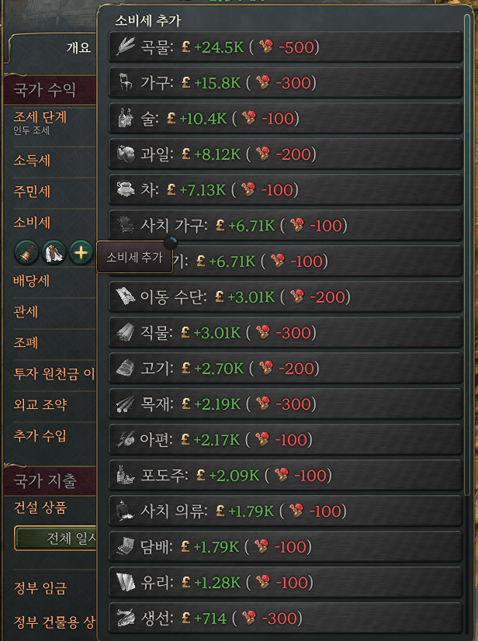Image resolution: width=478 pixels, height=641 pixels.
Task: Select 사치 가구 luxury furniture entry
Action: [x=286, y=225]
